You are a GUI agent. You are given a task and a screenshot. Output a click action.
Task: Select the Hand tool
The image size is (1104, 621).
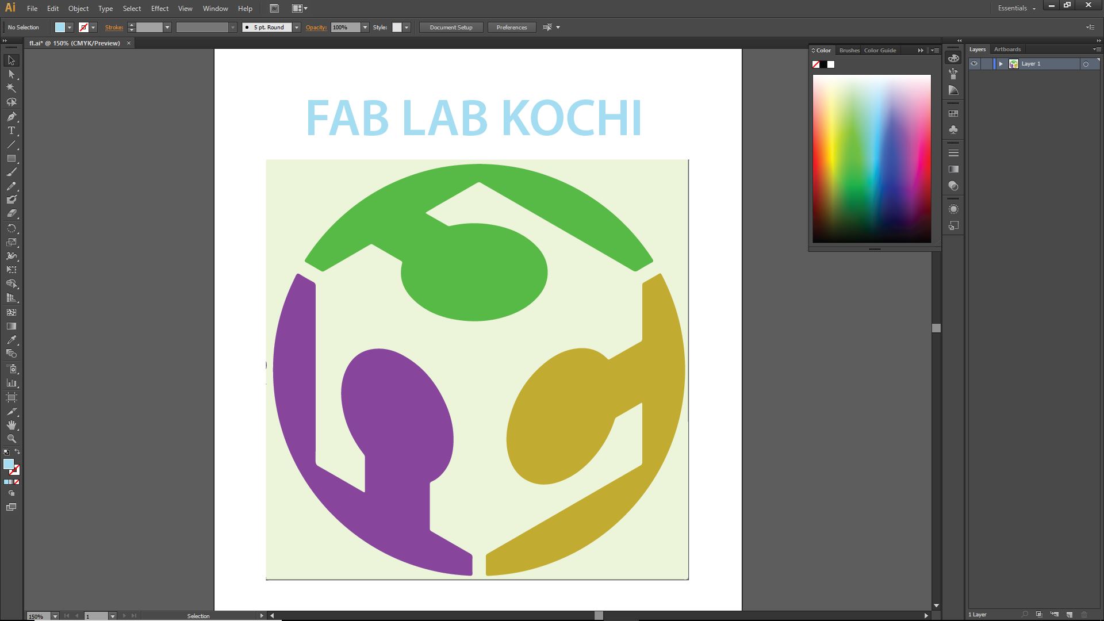pos(11,425)
